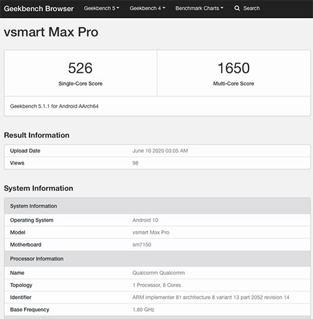Select the Multi-Core Score label
The image size is (313, 319).
[x=233, y=83]
